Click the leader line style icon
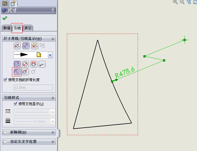 pos(8,111)
